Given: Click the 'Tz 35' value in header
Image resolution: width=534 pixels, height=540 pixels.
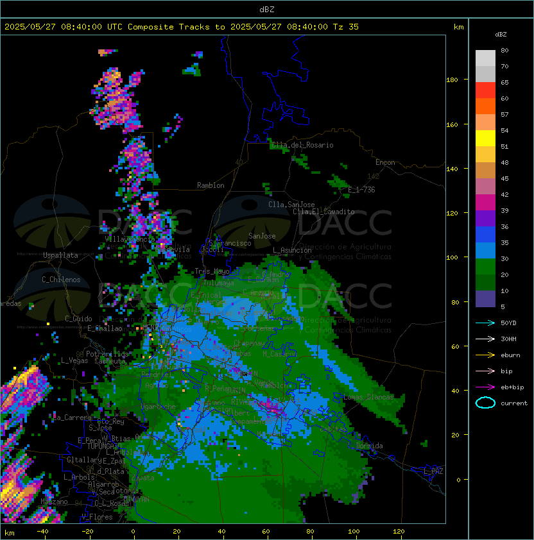Looking at the screenshot, I should [346, 27].
